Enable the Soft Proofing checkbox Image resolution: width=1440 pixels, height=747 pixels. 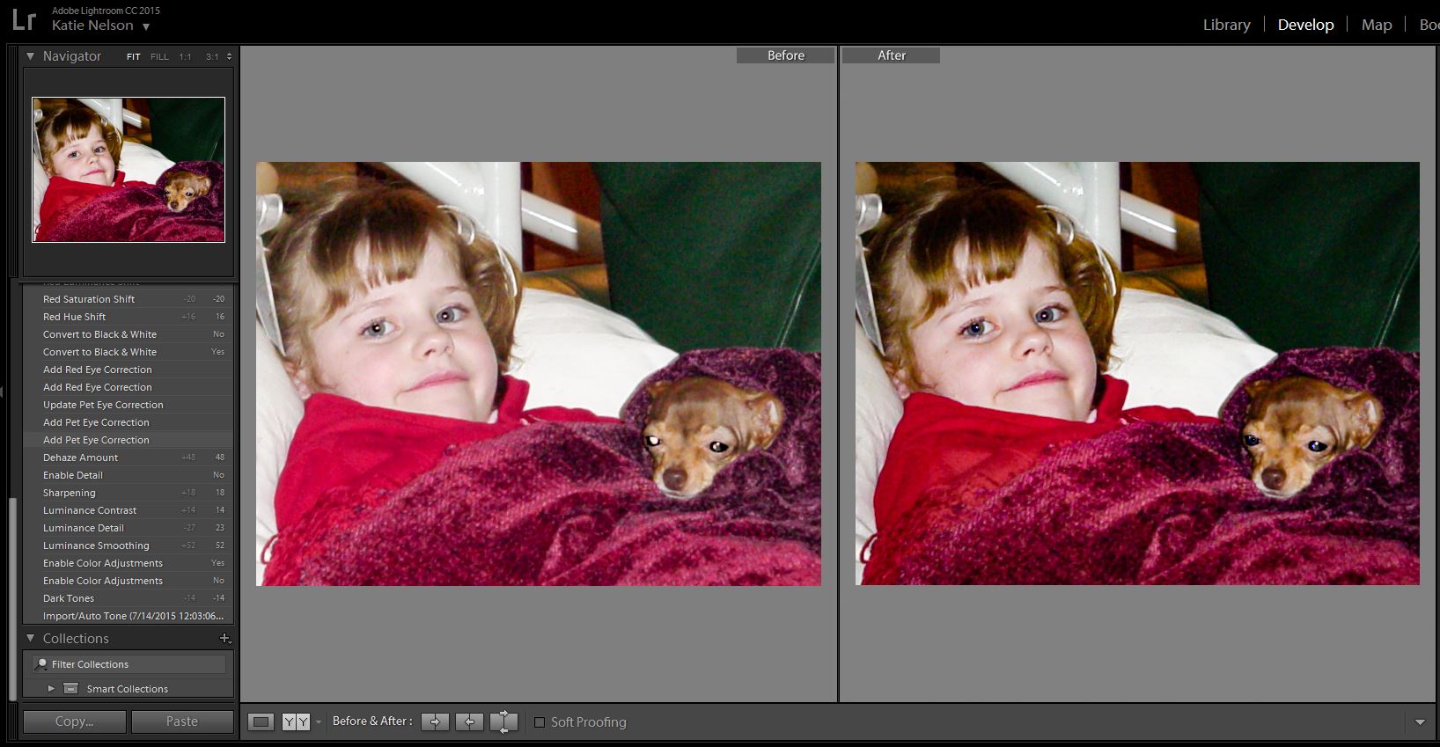540,722
